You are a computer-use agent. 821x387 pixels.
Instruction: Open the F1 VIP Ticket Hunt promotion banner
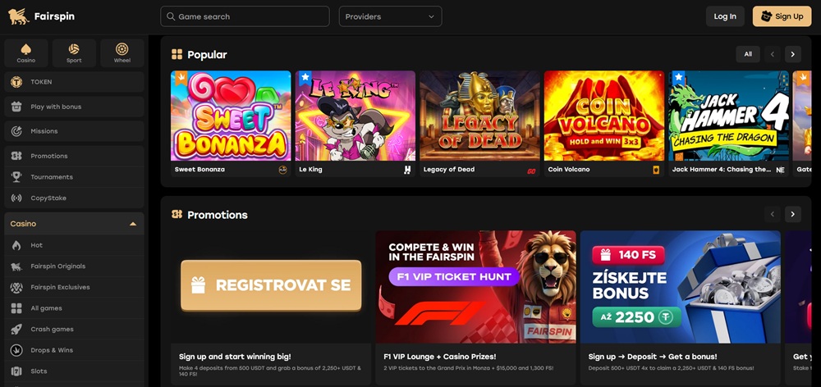click(476, 287)
